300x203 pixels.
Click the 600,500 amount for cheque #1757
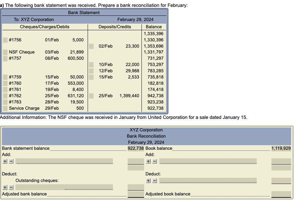76,58
